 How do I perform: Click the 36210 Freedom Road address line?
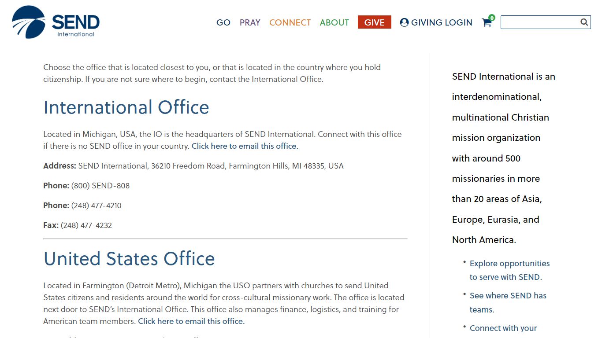[x=193, y=166]
